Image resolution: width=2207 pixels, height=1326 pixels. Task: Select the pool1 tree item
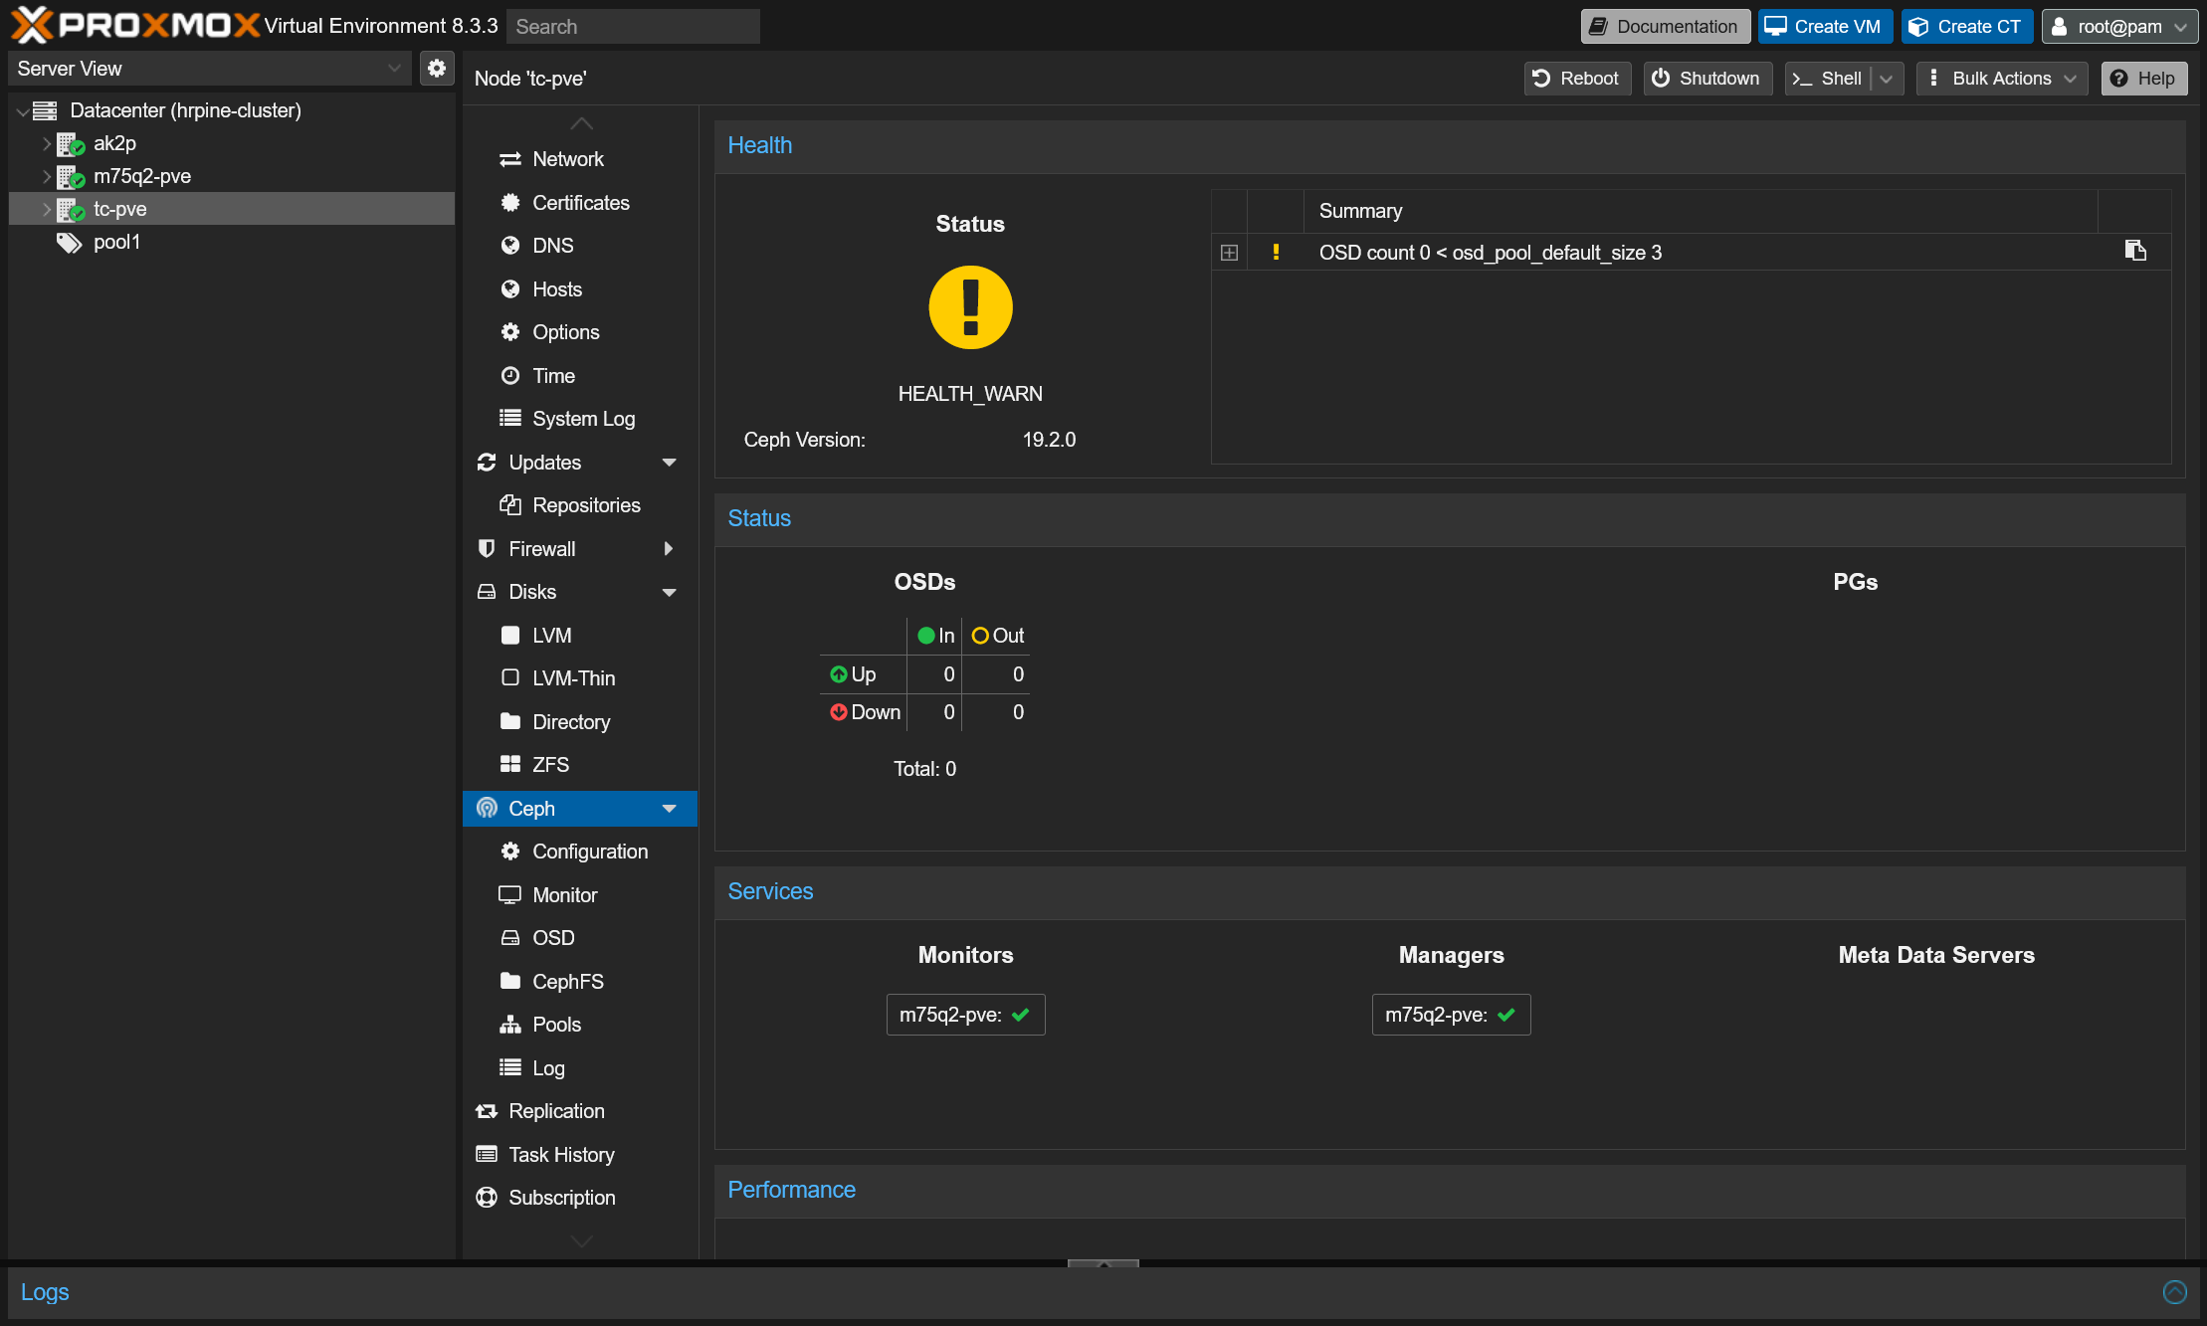coord(232,242)
